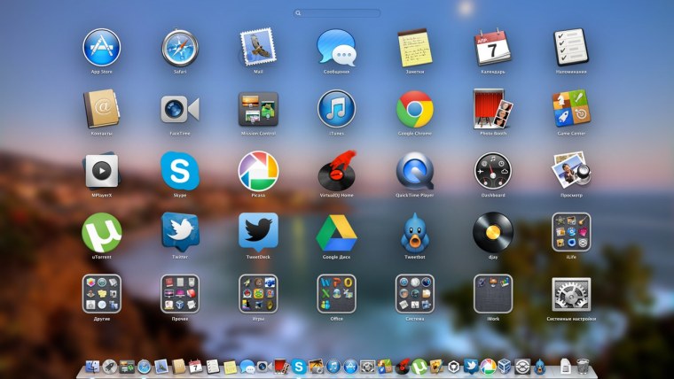Image resolution: width=674 pixels, height=379 pixels.
Task: Open the Photo Booth app
Action: pos(492,109)
